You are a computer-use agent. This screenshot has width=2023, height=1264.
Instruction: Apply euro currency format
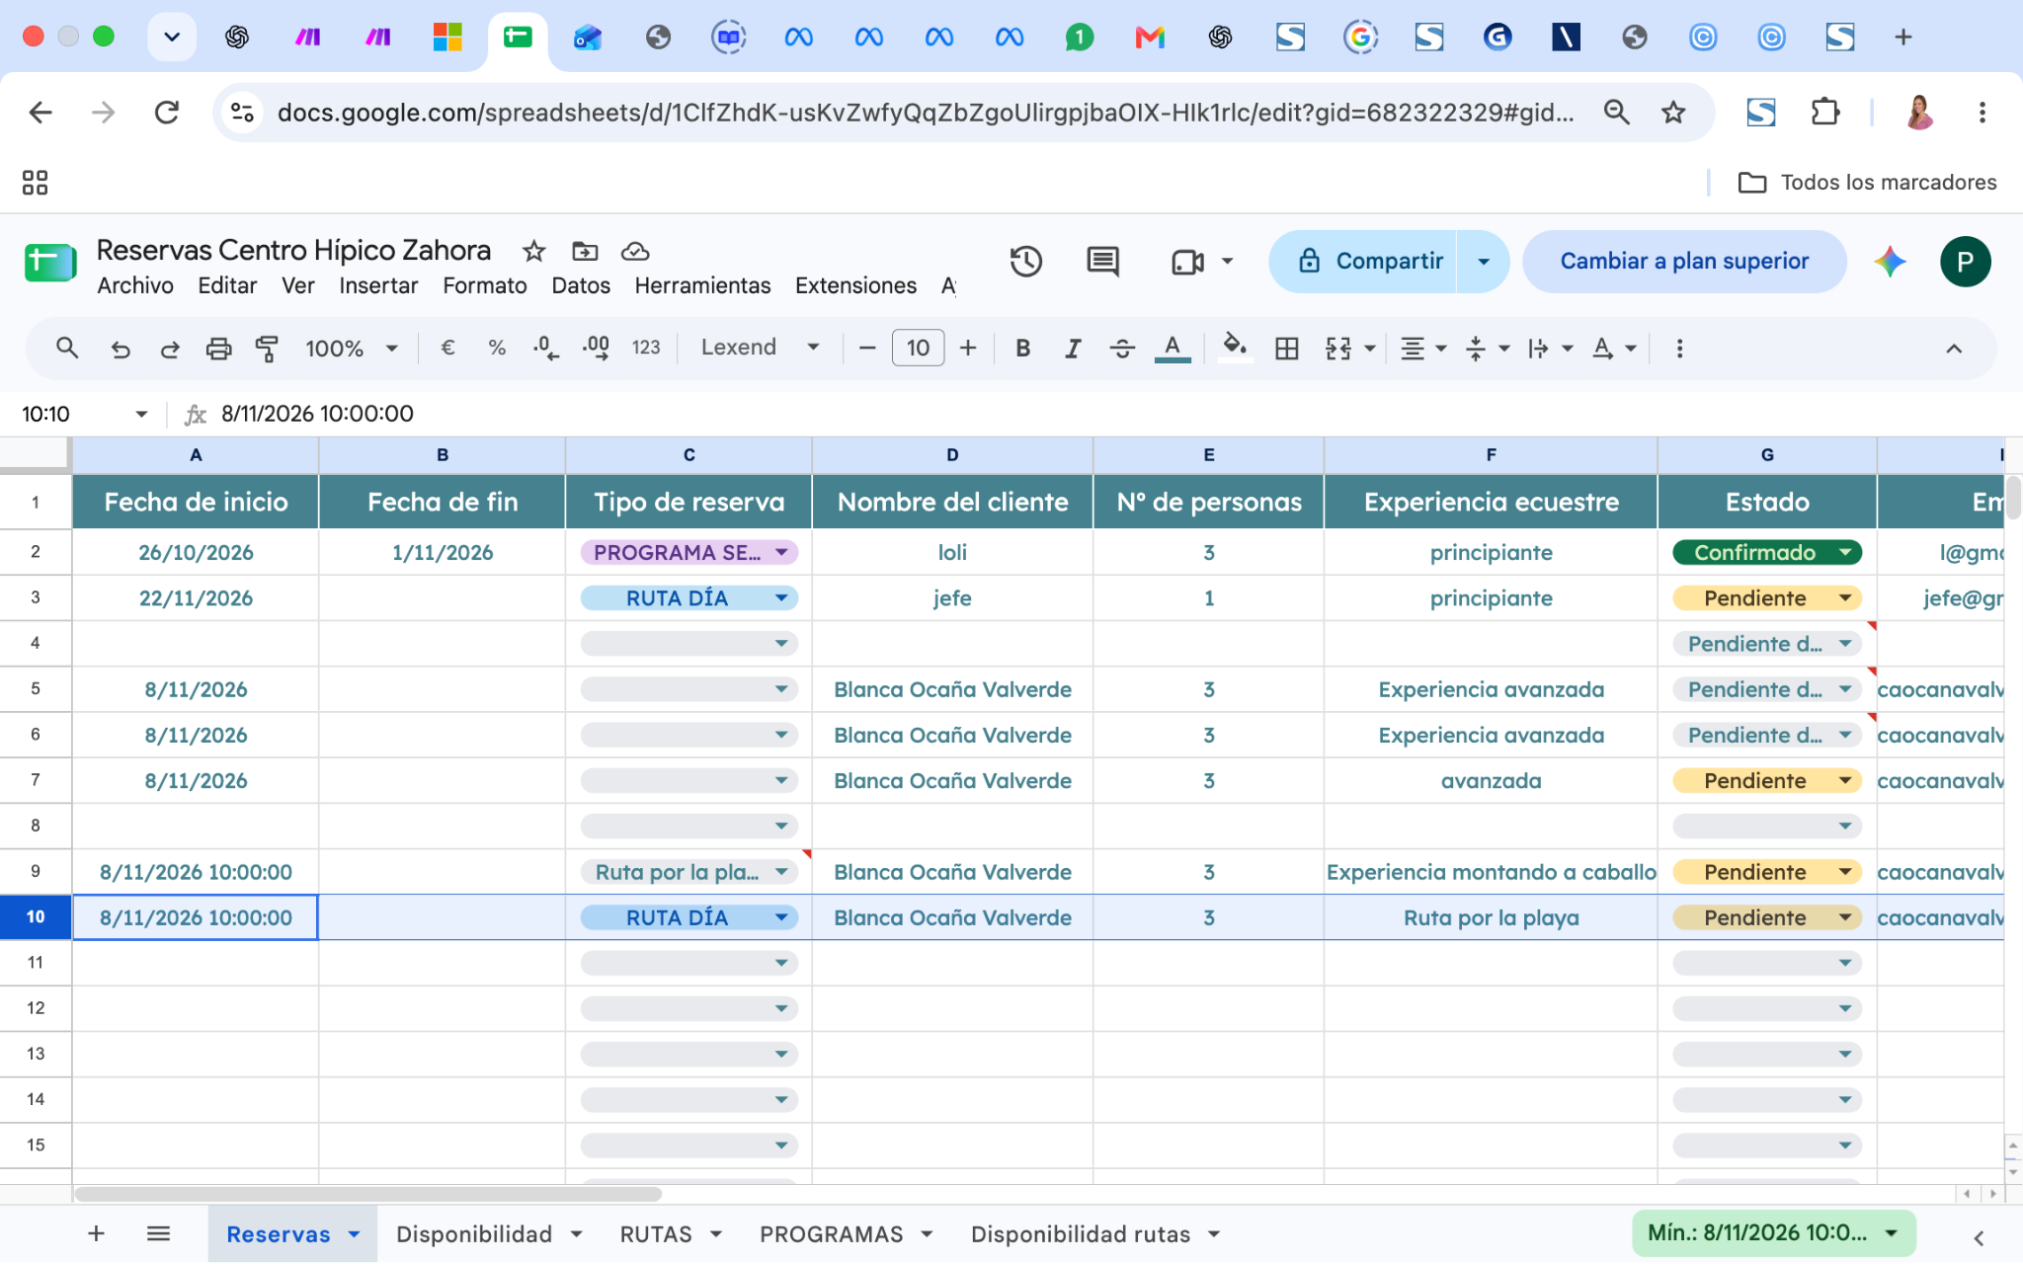click(x=447, y=348)
